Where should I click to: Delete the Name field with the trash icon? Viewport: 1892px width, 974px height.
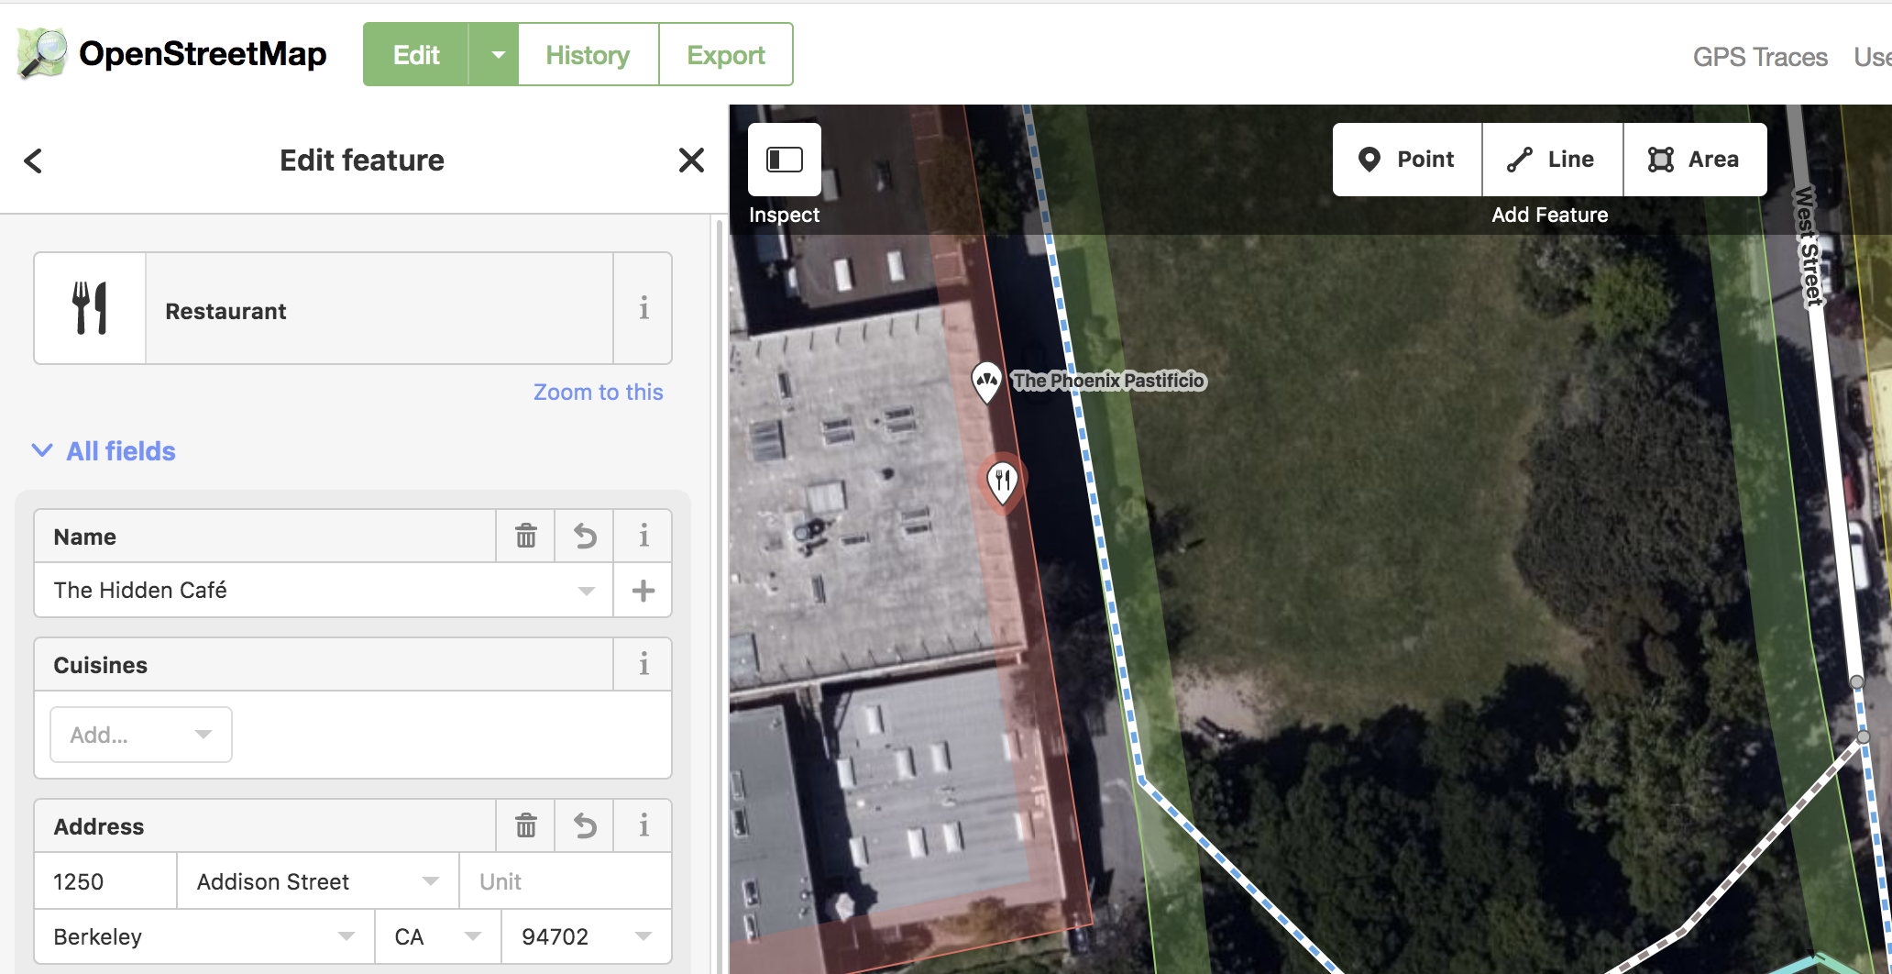tap(525, 536)
